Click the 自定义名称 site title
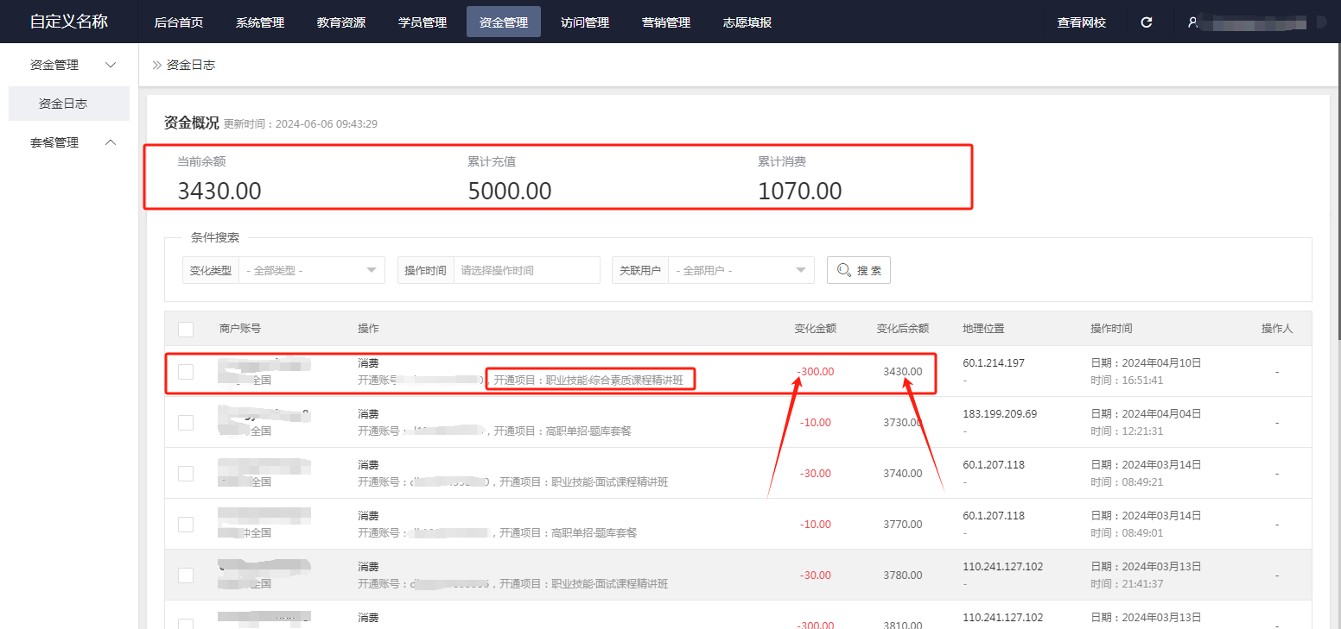 click(x=69, y=22)
